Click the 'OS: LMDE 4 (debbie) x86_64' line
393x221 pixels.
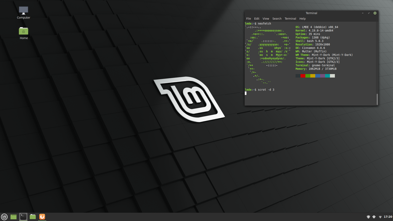[x=317, y=27]
